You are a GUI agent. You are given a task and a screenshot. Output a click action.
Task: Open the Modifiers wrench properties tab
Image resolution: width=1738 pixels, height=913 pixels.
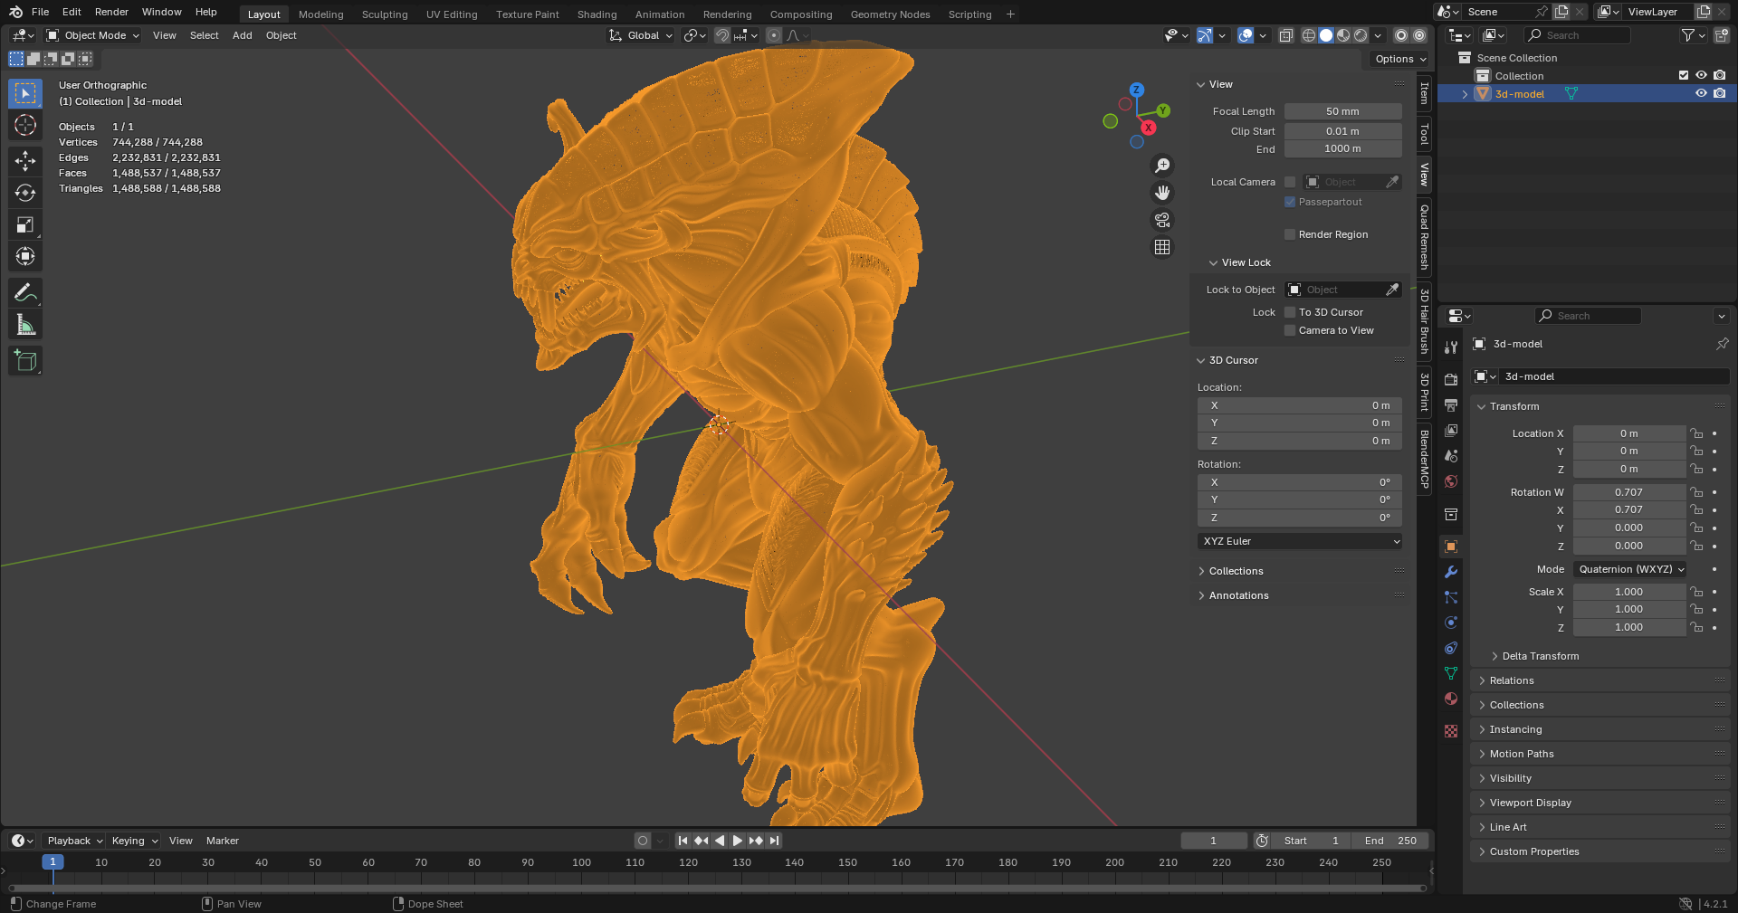pos(1451,572)
